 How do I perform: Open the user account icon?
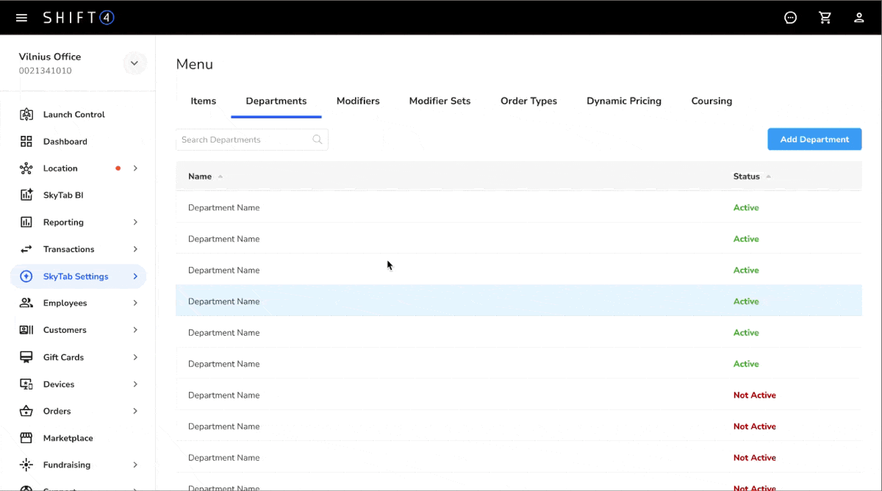coord(858,18)
